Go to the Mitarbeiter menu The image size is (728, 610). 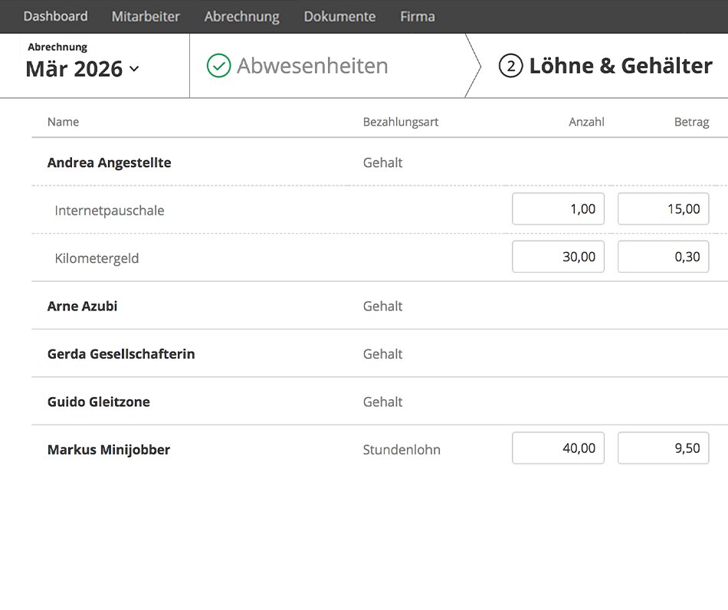pos(146,16)
